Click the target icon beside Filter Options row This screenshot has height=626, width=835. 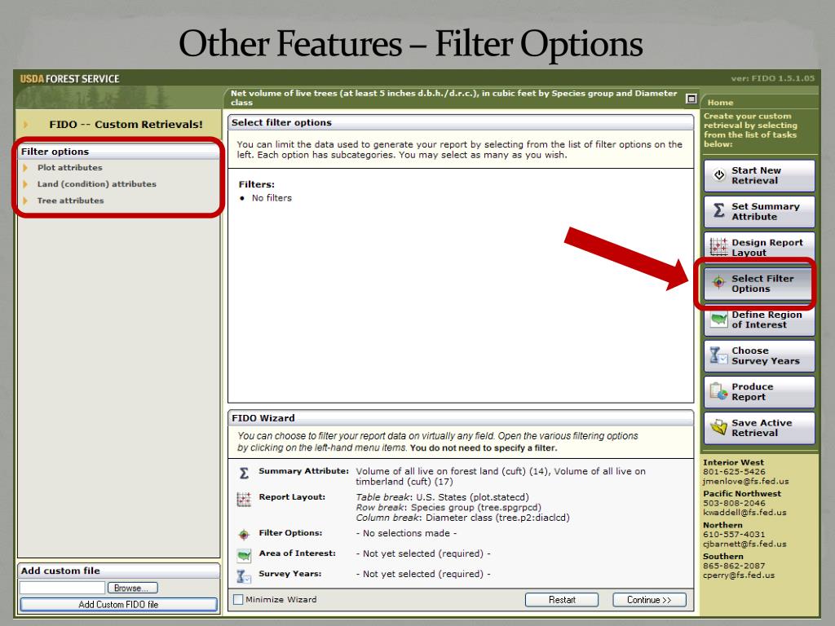(244, 534)
